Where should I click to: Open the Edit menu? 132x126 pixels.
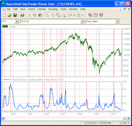(x=16, y=9)
